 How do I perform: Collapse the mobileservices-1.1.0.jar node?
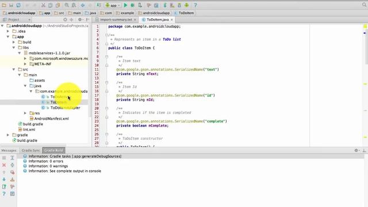click(x=20, y=53)
